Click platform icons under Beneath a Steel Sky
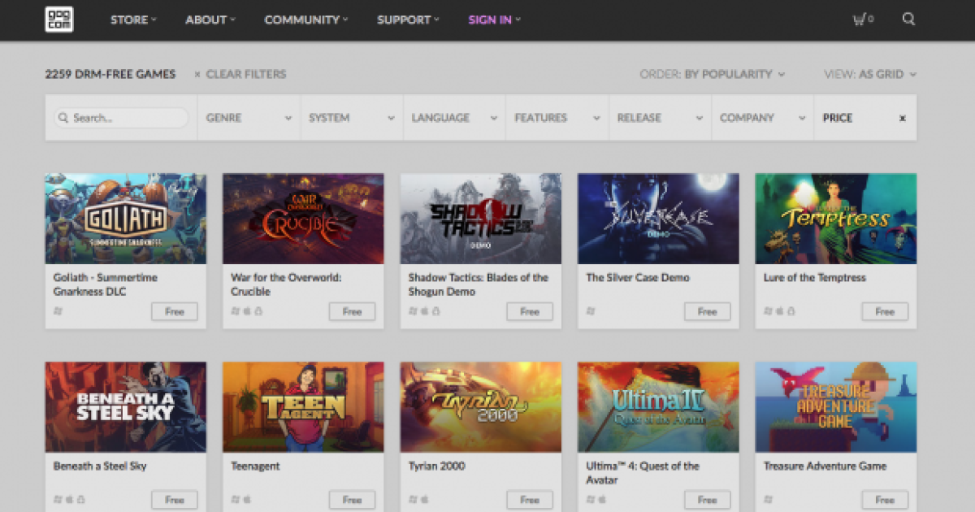975x512 pixels. pos(69,499)
